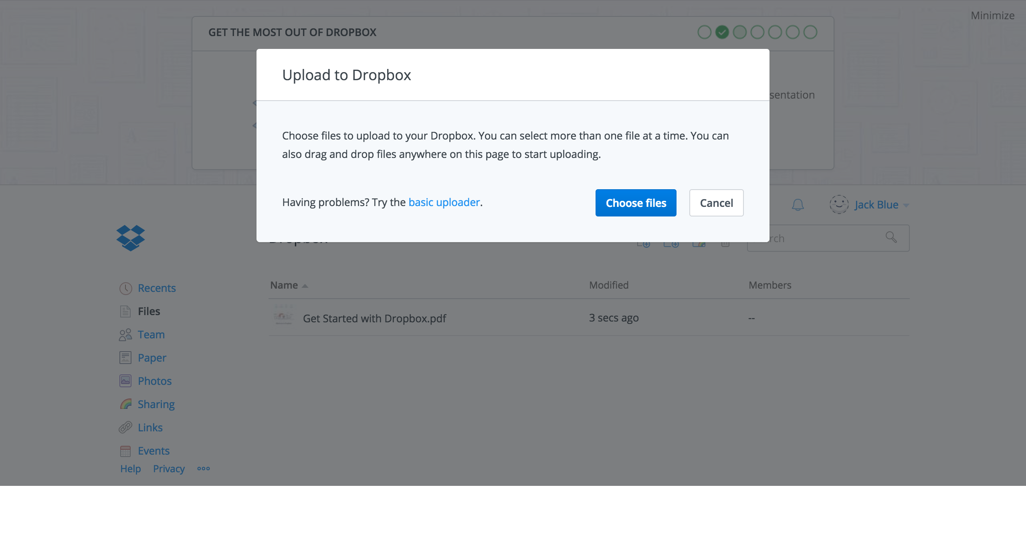1026x546 pixels.
Task: Open notifications via the bell icon
Action: click(x=798, y=204)
